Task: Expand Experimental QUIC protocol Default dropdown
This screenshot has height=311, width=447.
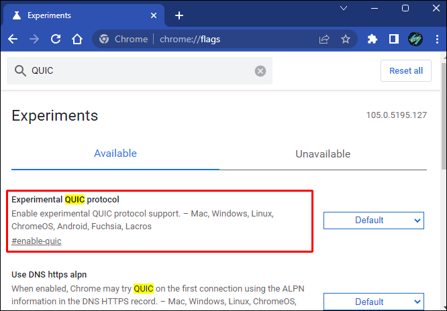Action: (373, 220)
